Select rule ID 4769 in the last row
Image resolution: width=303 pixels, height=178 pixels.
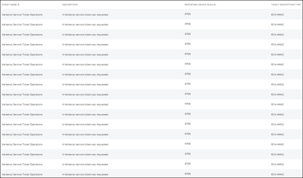click(187, 174)
